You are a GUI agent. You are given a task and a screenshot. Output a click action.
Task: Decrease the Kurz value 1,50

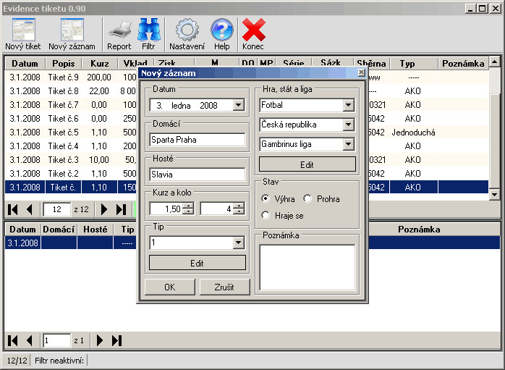pyautogui.click(x=188, y=211)
